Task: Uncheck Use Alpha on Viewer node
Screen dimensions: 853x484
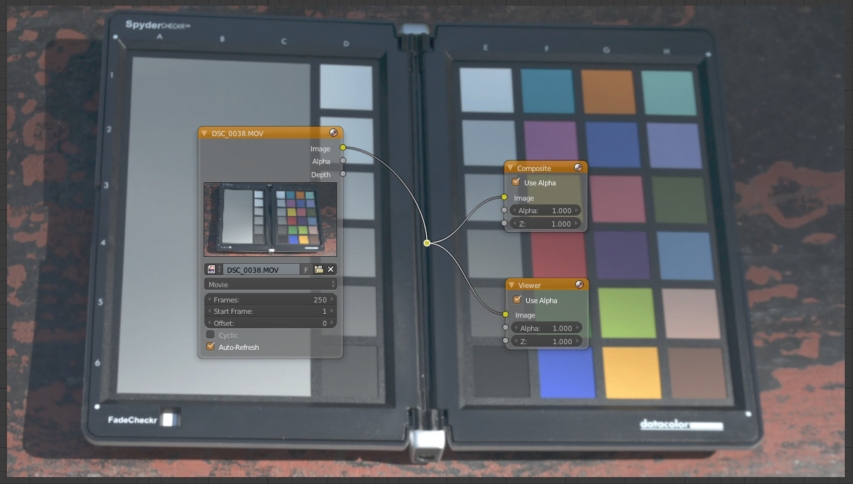Action: [517, 300]
